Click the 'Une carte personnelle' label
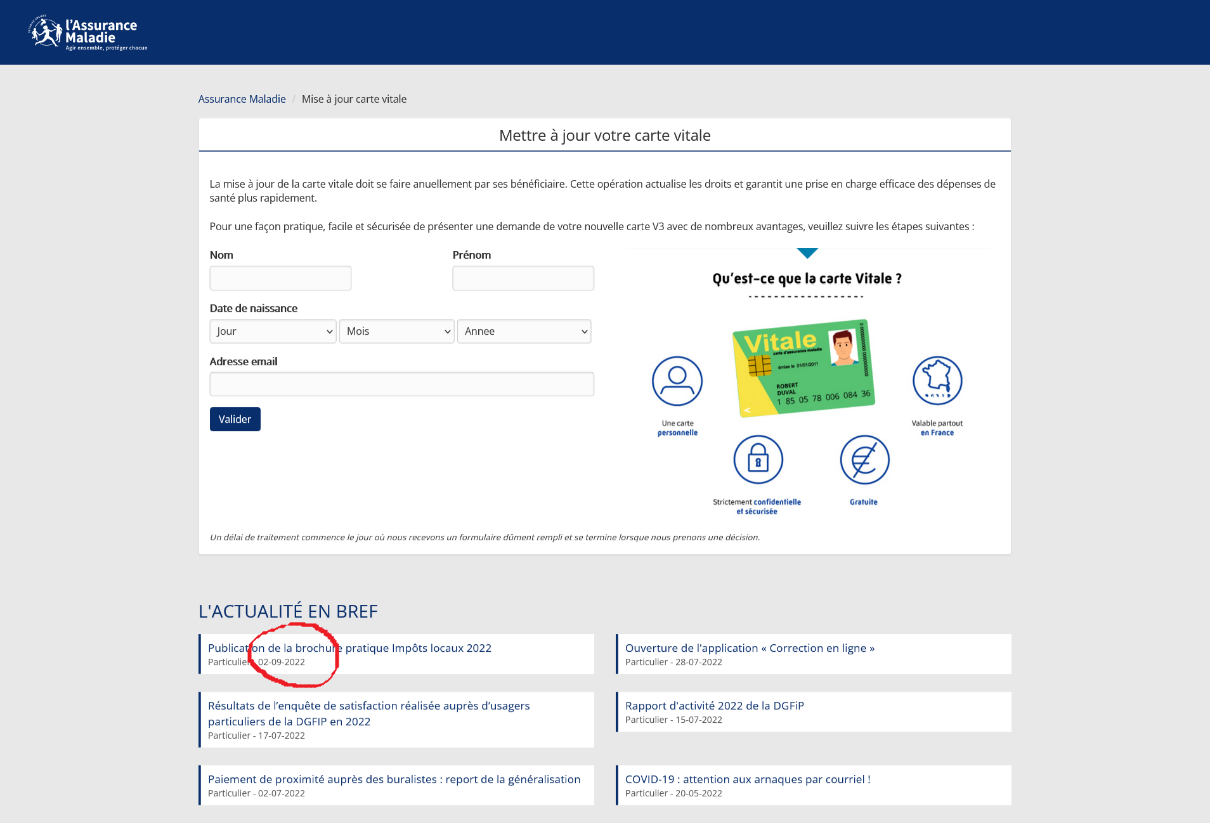The width and height of the screenshot is (1210, 823). click(677, 428)
